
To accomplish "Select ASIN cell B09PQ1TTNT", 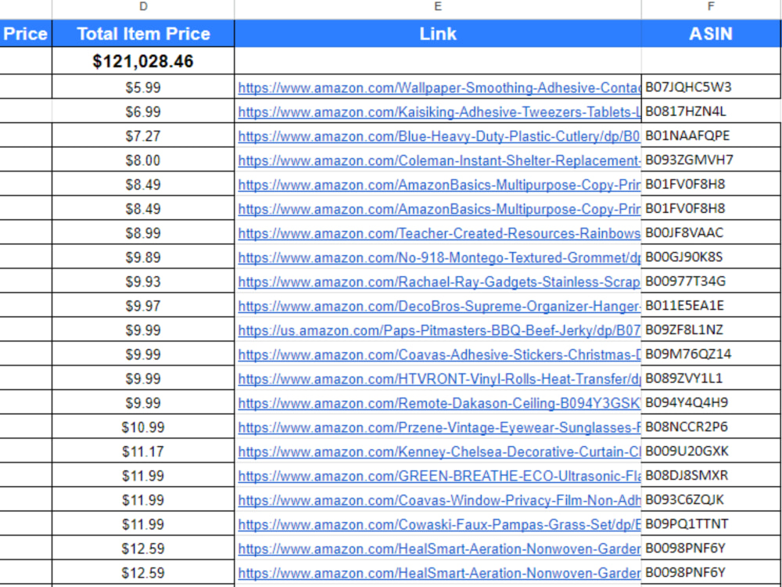I will coord(711,524).
